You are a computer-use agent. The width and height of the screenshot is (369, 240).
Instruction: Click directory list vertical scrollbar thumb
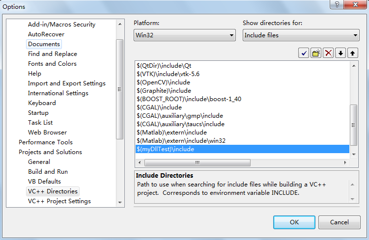pyautogui.click(x=353, y=125)
